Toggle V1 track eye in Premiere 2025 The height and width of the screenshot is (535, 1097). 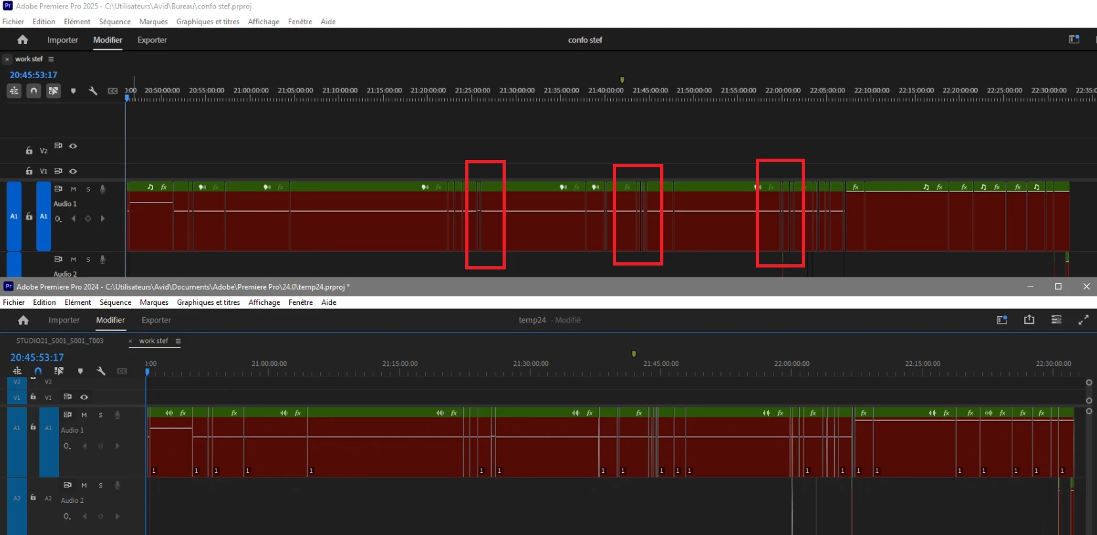[x=73, y=171]
